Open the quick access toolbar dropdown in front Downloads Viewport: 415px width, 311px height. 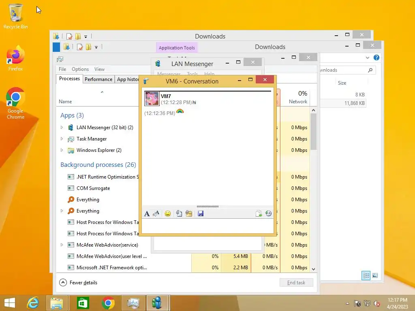(x=96, y=47)
